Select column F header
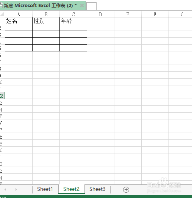Viewport: 192px width, 198px height. 155,14
